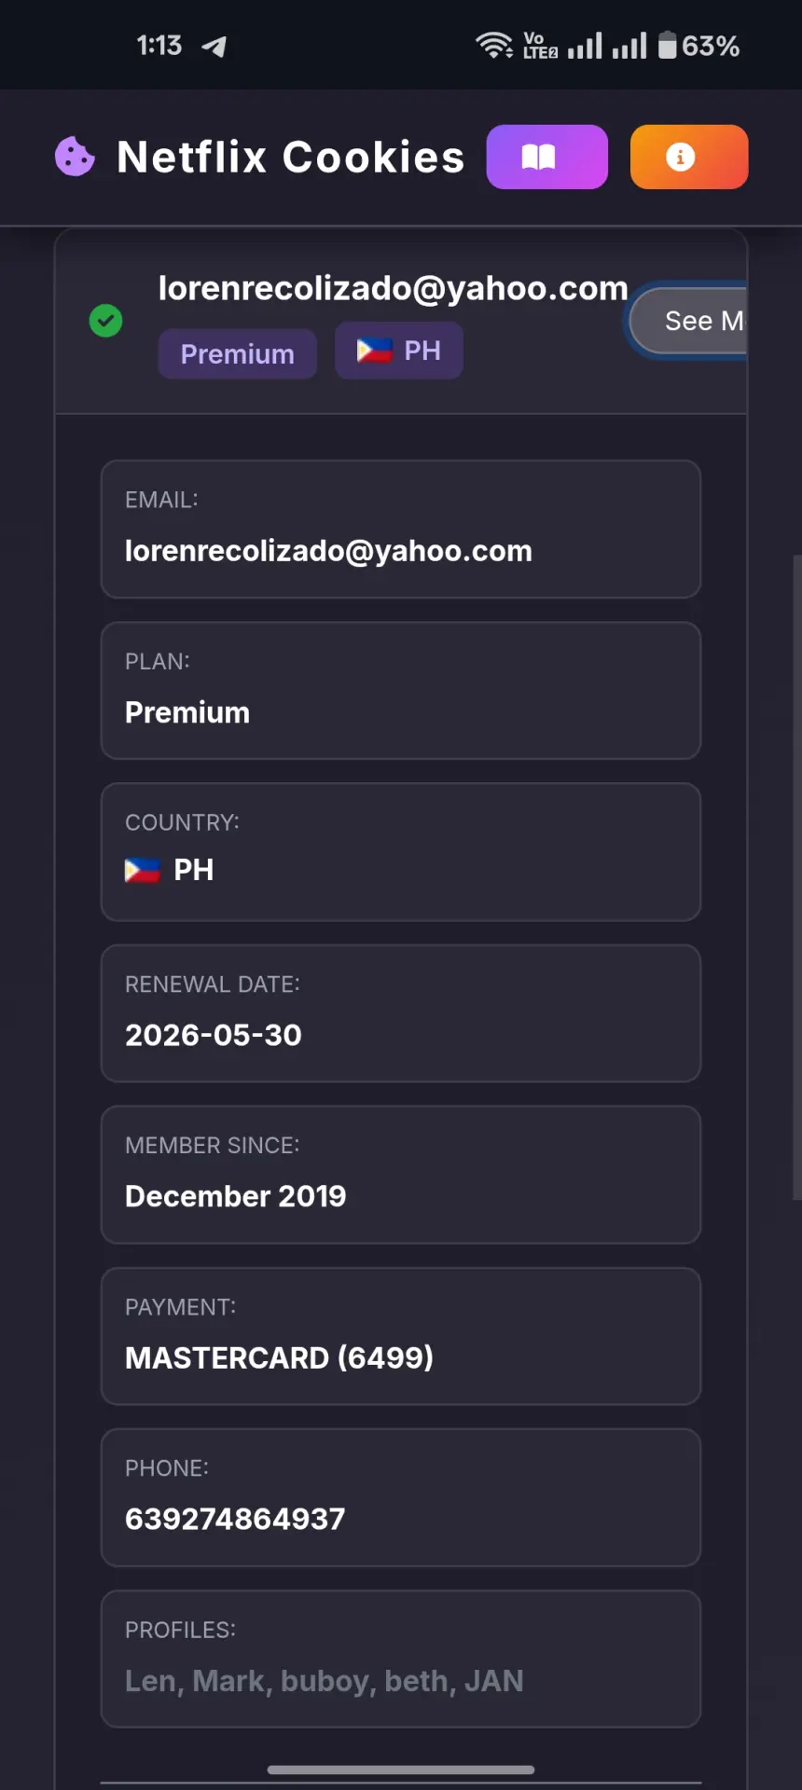802x1790 pixels.
Task: Select the EMAIL card
Action: tap(401, 529)
